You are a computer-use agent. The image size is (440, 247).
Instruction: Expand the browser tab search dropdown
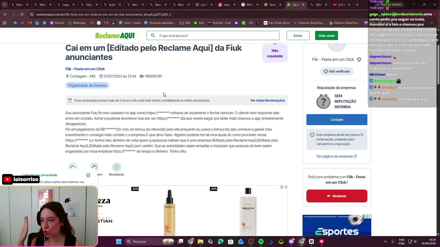click(x=5, y=5)
